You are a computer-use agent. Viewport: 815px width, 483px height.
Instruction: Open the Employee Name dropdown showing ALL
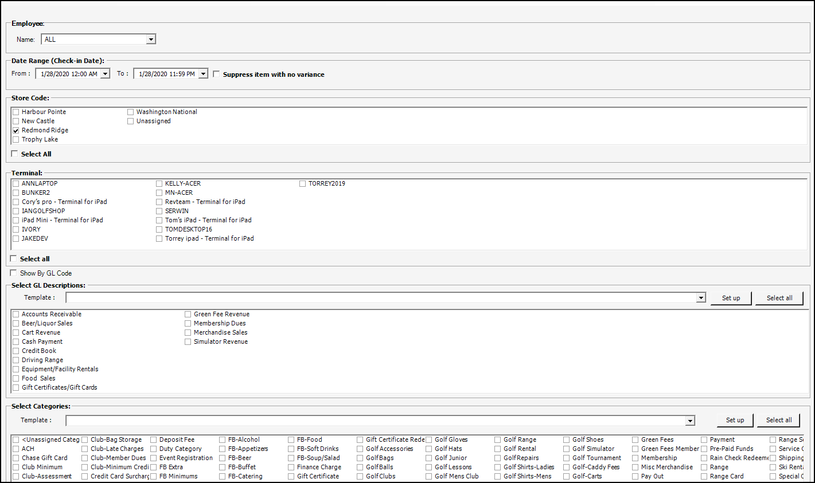pos(151,40)
